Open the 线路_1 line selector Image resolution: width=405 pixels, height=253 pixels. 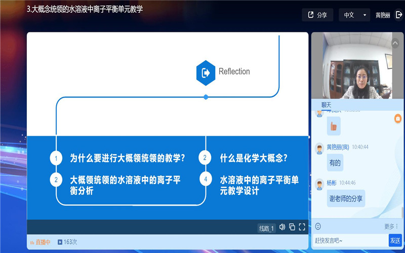click(x=266, y=228)
